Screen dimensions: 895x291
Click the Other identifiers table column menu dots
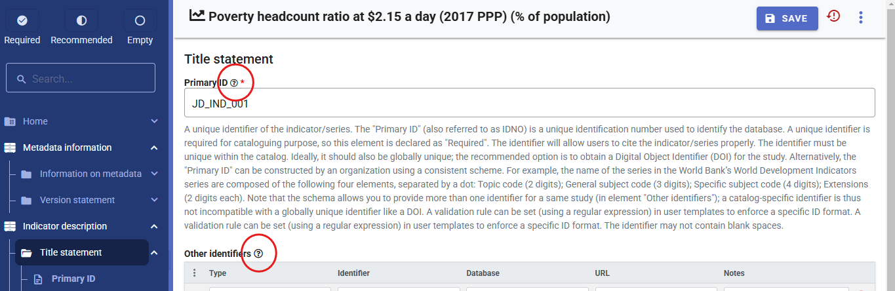click(194, 273)
